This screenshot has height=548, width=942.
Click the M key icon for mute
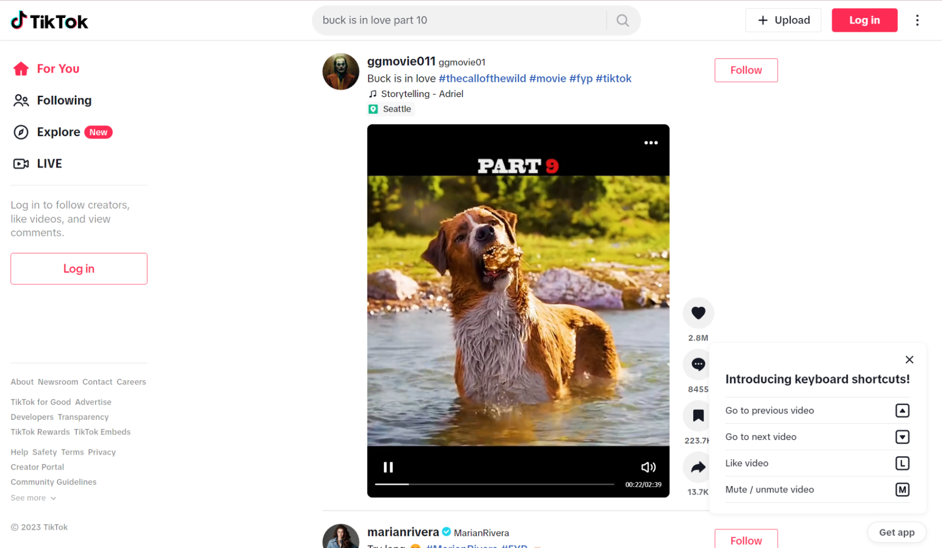pyautogui.click(x=902, y=490)
